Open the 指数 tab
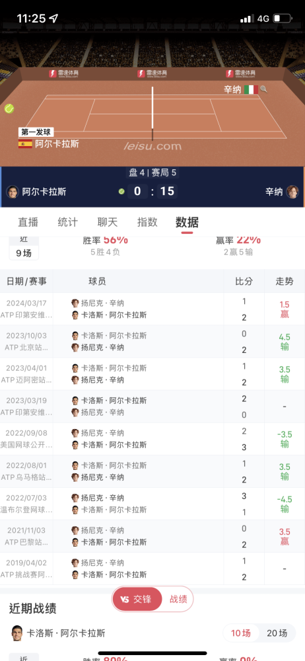The height and width of the screenshot is (661, 305). pos(147,222)
